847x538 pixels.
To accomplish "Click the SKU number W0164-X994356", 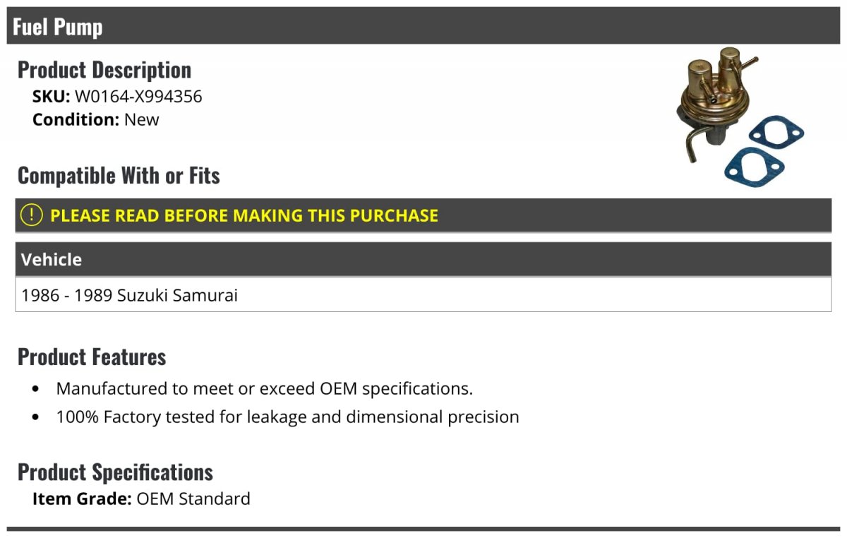I will pyautogui.click(x=138, y=97).
